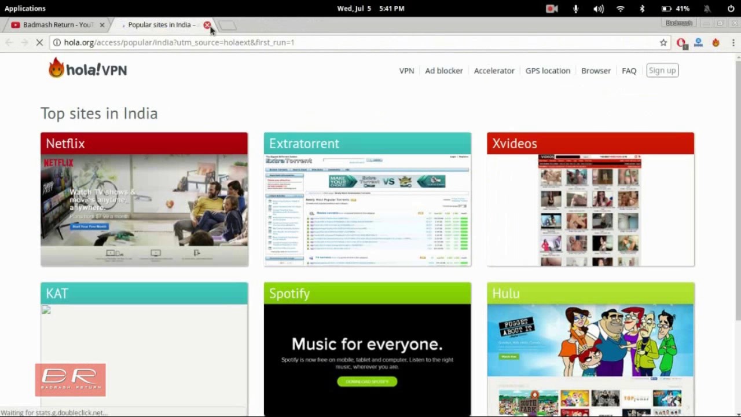Open the Hulu site card
Screen dimensions: 741x417
(x=590, y=349)
